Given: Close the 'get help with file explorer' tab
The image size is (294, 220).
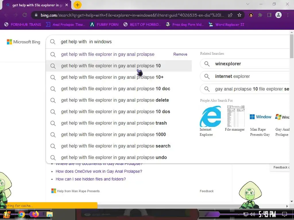Looking at the screenshot, I should [x=67, y=5].
